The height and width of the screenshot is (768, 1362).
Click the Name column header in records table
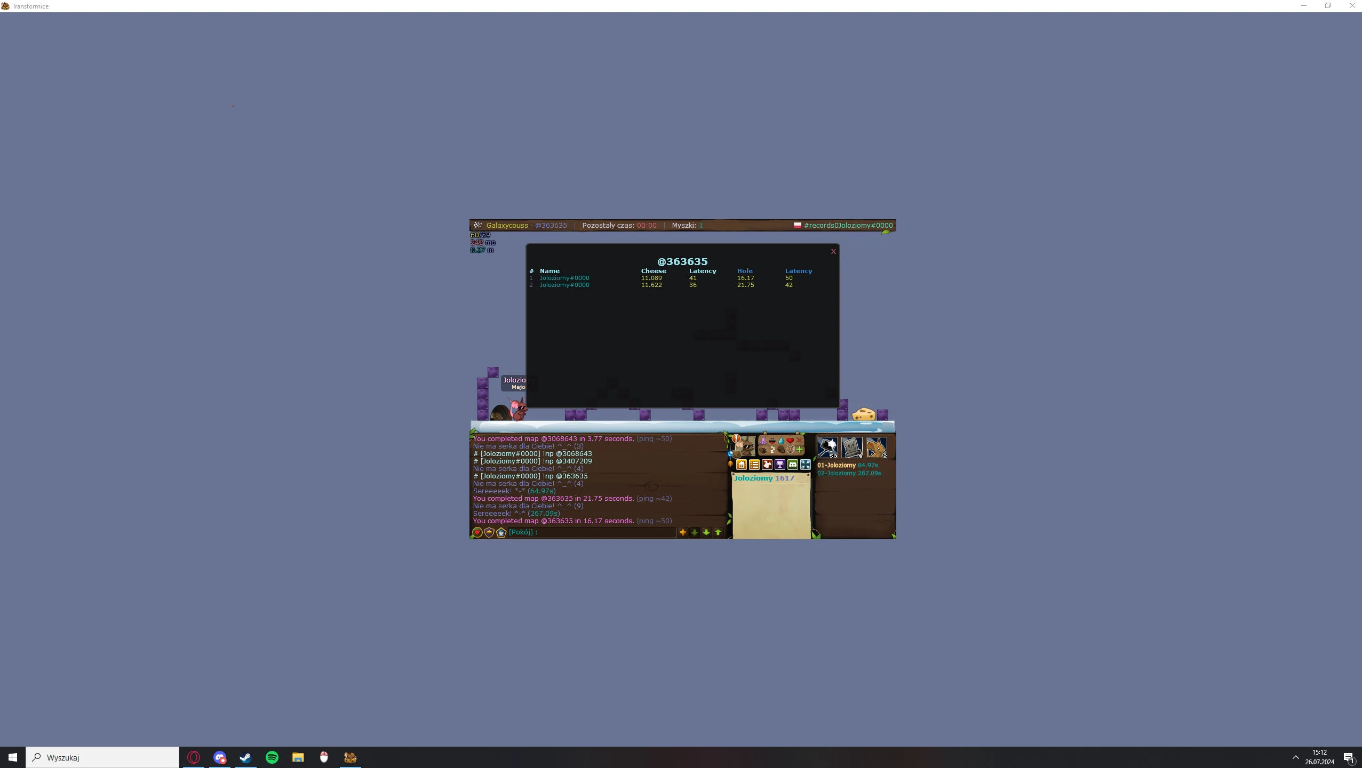tap(549, 271)
